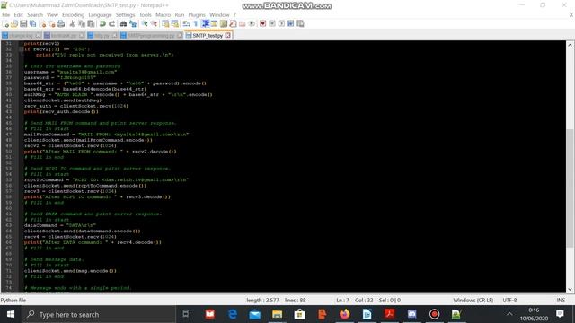The width and height of the screenshot is (575, 323).
Task: Toggle synchronized horizontal scrolling
Action: coord(175,24)
